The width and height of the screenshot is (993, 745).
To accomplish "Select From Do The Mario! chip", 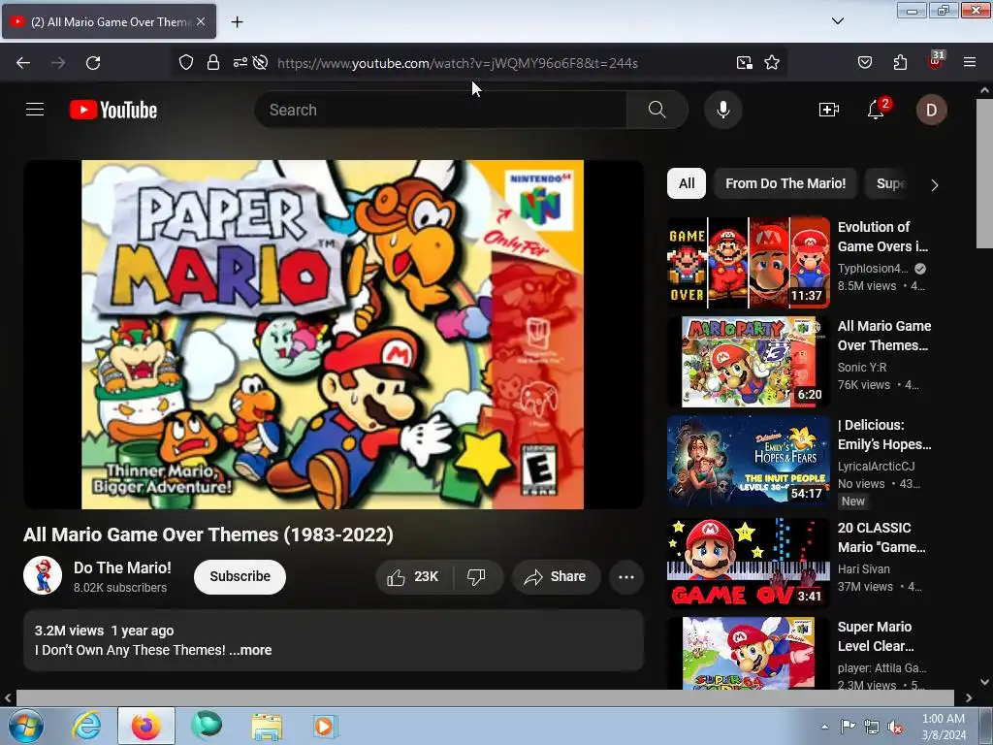I will 785,183.
